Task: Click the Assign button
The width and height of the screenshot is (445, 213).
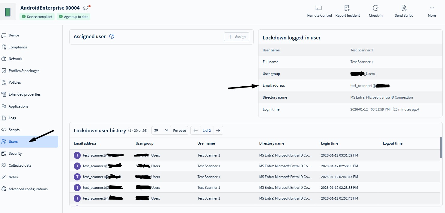Action: pyautogui.click(x=237, y=37)
